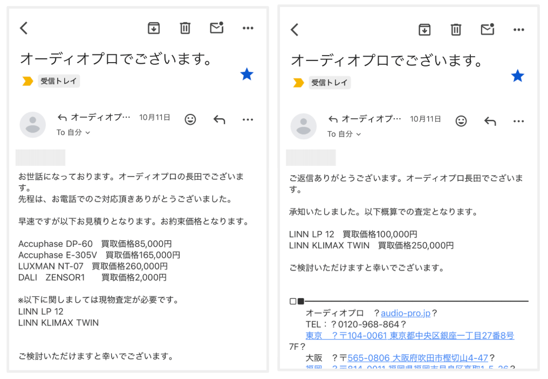The width and height of the screenshot is (548, 379).
Task: Open the sender's avatar picture
Action: point(33,125)
